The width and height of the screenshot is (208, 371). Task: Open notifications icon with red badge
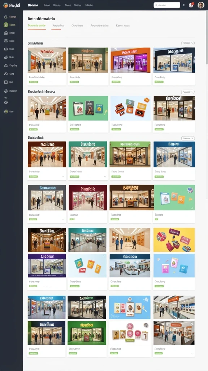pos(191,5)
